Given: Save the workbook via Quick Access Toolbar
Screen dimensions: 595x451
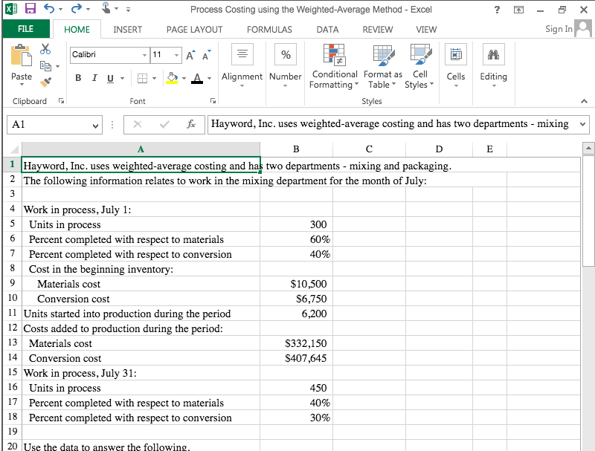Looking at the screenshot, I should point(30,7).
